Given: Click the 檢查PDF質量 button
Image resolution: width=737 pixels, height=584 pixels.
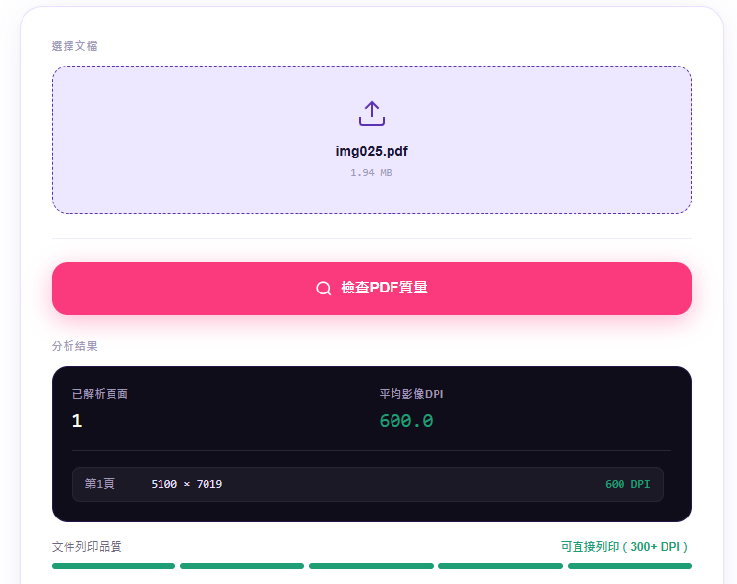Looking at the screenshot, I should [x=371, y=289].
